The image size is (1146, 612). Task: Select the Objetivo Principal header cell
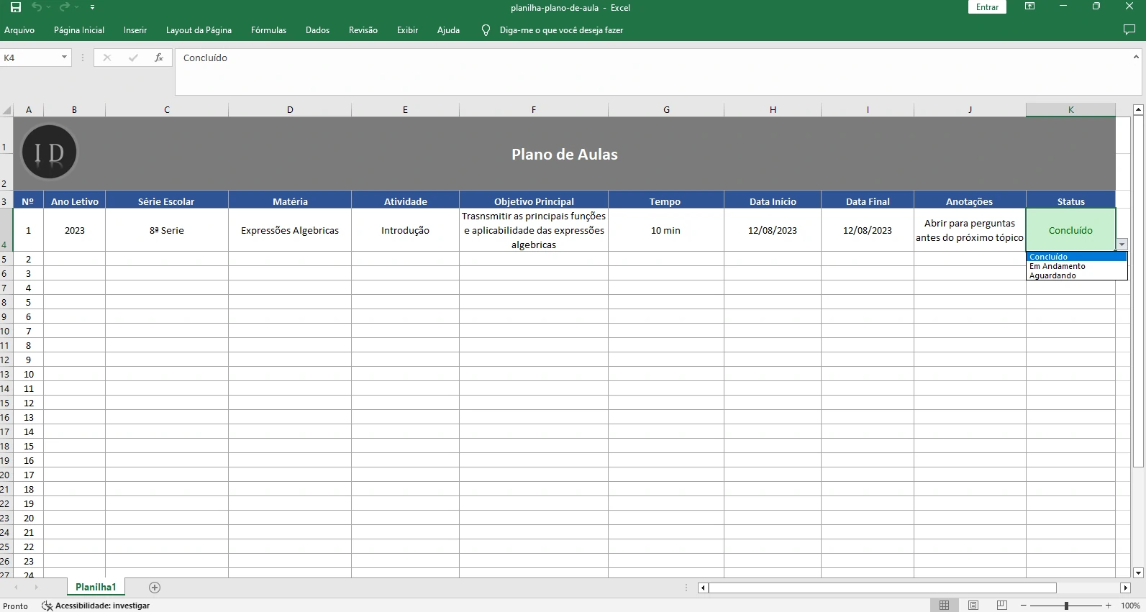(534, 201)
